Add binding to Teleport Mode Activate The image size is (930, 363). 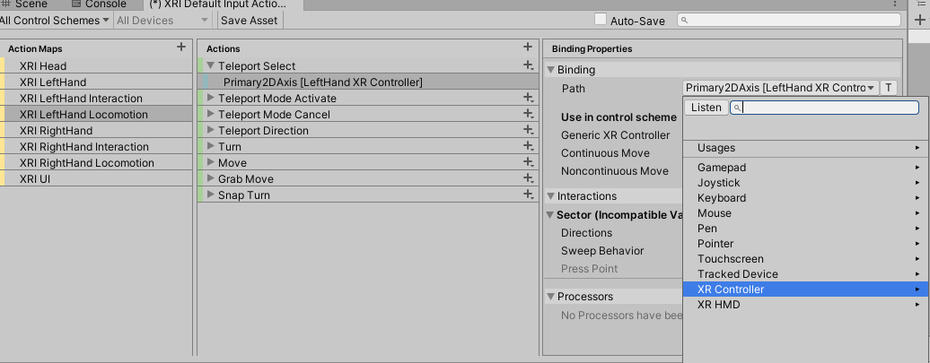pos(529,99)
